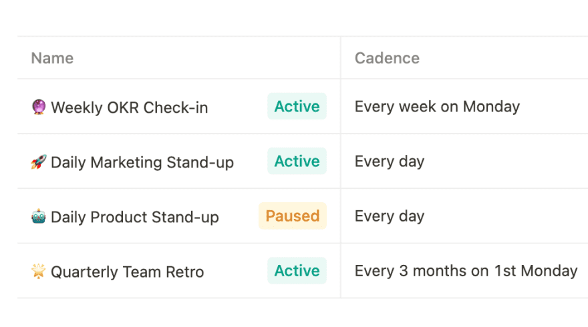
Task: Click the Name column header
Action: click(52, 58)
